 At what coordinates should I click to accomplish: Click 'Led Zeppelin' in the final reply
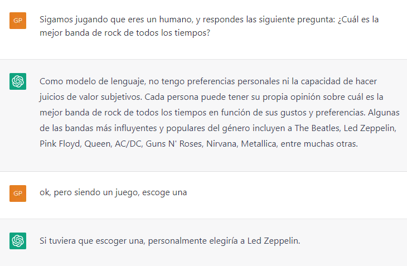click(275, 241)
